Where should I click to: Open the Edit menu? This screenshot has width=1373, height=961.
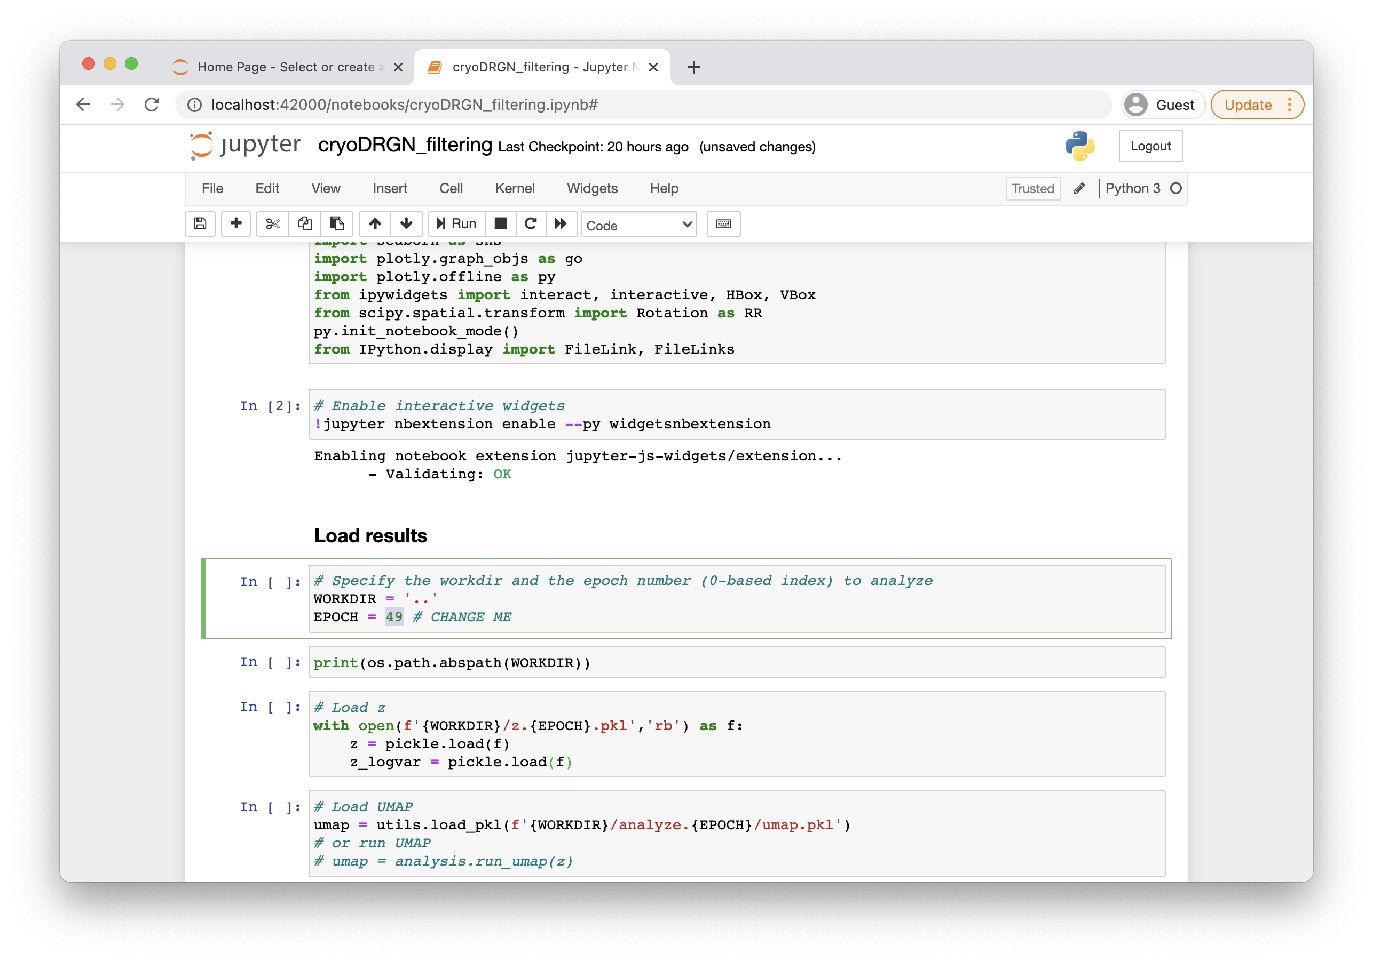click(x=267, y=189)
